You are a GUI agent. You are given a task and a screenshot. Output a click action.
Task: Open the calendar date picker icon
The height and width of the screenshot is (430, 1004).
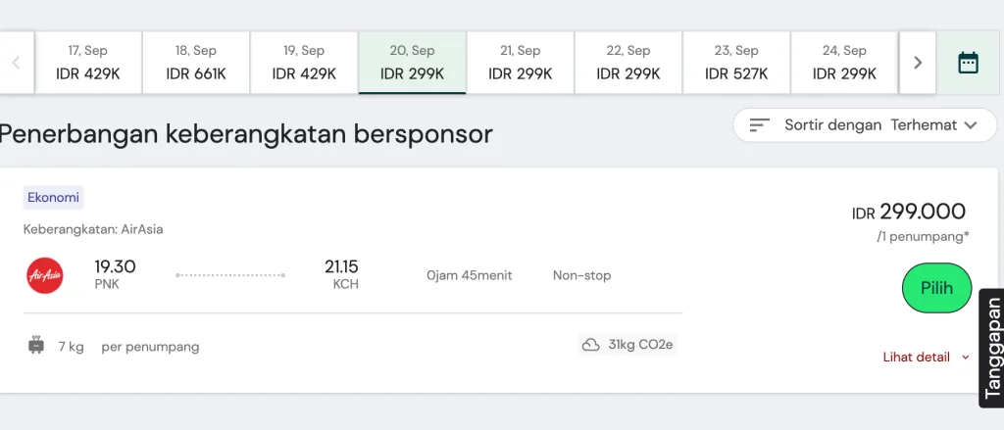pos(968,63)
